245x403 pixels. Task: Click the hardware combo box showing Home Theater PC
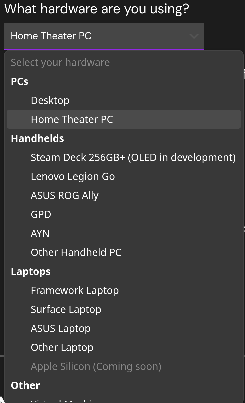[x=100, y=36]
